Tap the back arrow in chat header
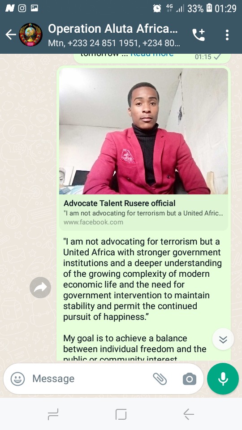Viewport: 242px width, 430px height. tap(11, 34)
